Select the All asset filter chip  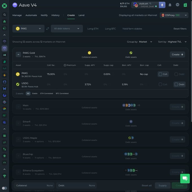28,93
